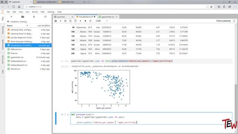The width and height of the screenshot is (238, 134).
Task: Open Files sidebar panel
Action: pos(3,19)
